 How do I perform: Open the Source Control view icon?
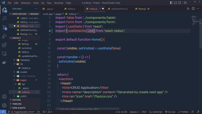pyautogui.click(x=4, y=28)
